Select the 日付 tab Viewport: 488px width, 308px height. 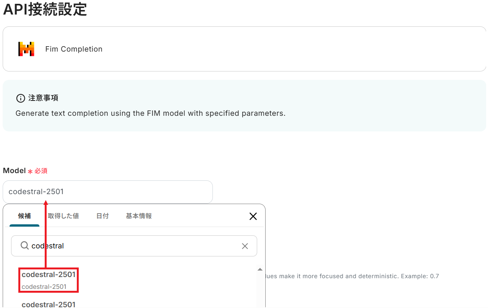[102, 216]
